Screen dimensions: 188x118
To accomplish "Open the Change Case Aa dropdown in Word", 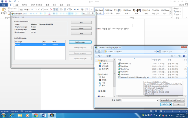I will coord(46,9).
